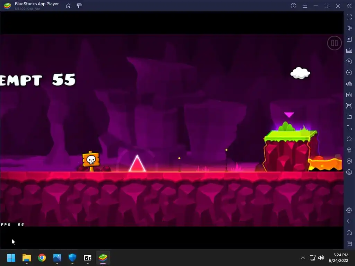Click the shake device icon
The width and height of the screenshot is (355, 266).
(349, 139)
